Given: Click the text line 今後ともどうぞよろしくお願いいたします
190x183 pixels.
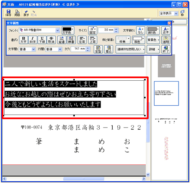Looking at the screenshot, I should 53,104.
